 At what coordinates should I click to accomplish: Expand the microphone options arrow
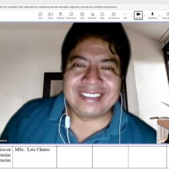160,16
